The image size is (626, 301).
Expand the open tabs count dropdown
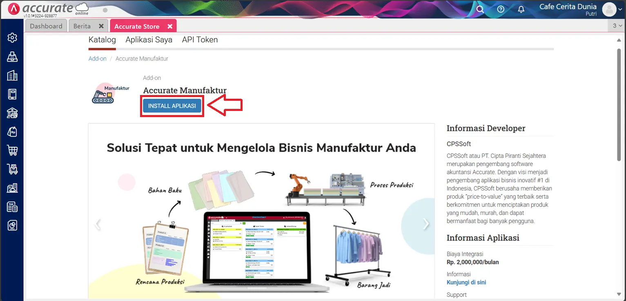click(x=618, y=26)
